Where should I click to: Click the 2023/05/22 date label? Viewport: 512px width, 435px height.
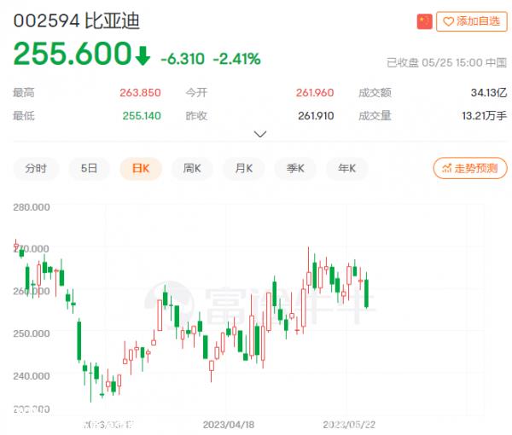click(x=349, y=425)
